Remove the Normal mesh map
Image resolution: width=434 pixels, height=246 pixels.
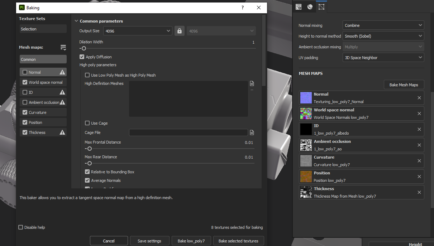tap(419, 98)
